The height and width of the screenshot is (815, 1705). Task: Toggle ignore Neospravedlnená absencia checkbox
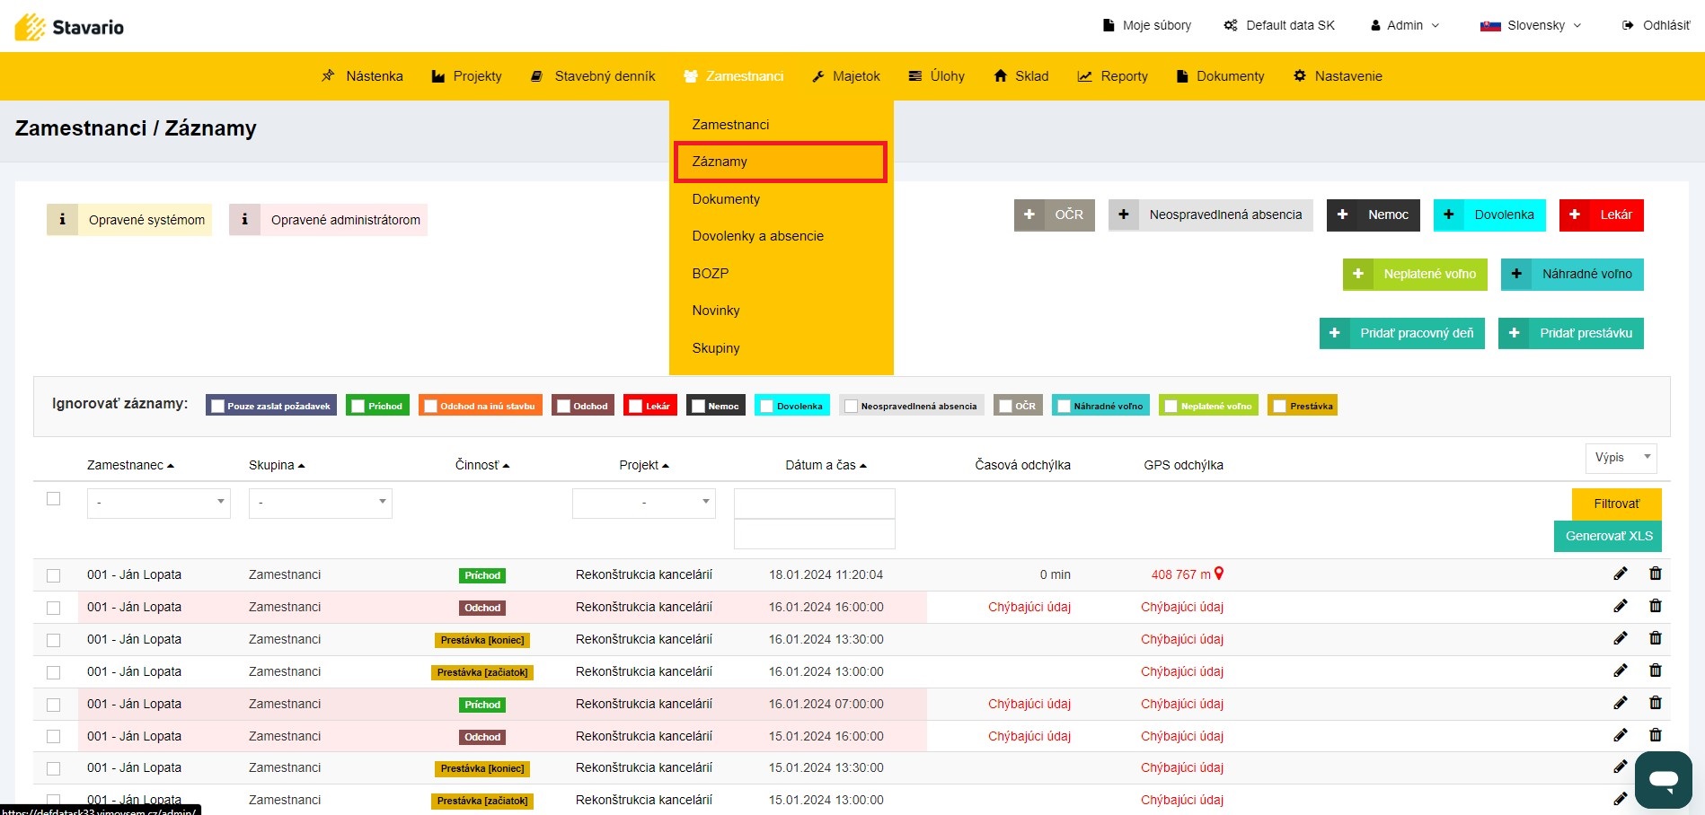pos(851,406)
